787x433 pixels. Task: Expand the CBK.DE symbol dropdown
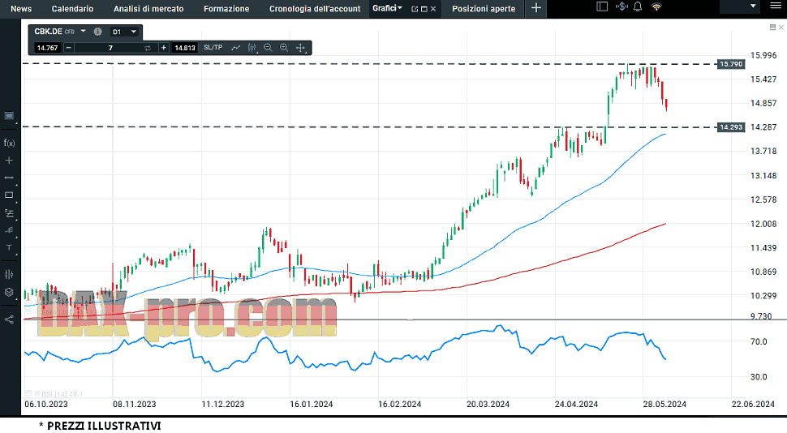click(x=84, y=31)
